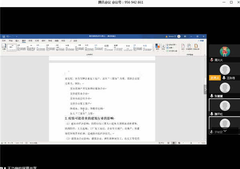This screenshot has height=169, width=240.
Task: Click the proofing icon in Word's status bar
Action: click(26, 143)
